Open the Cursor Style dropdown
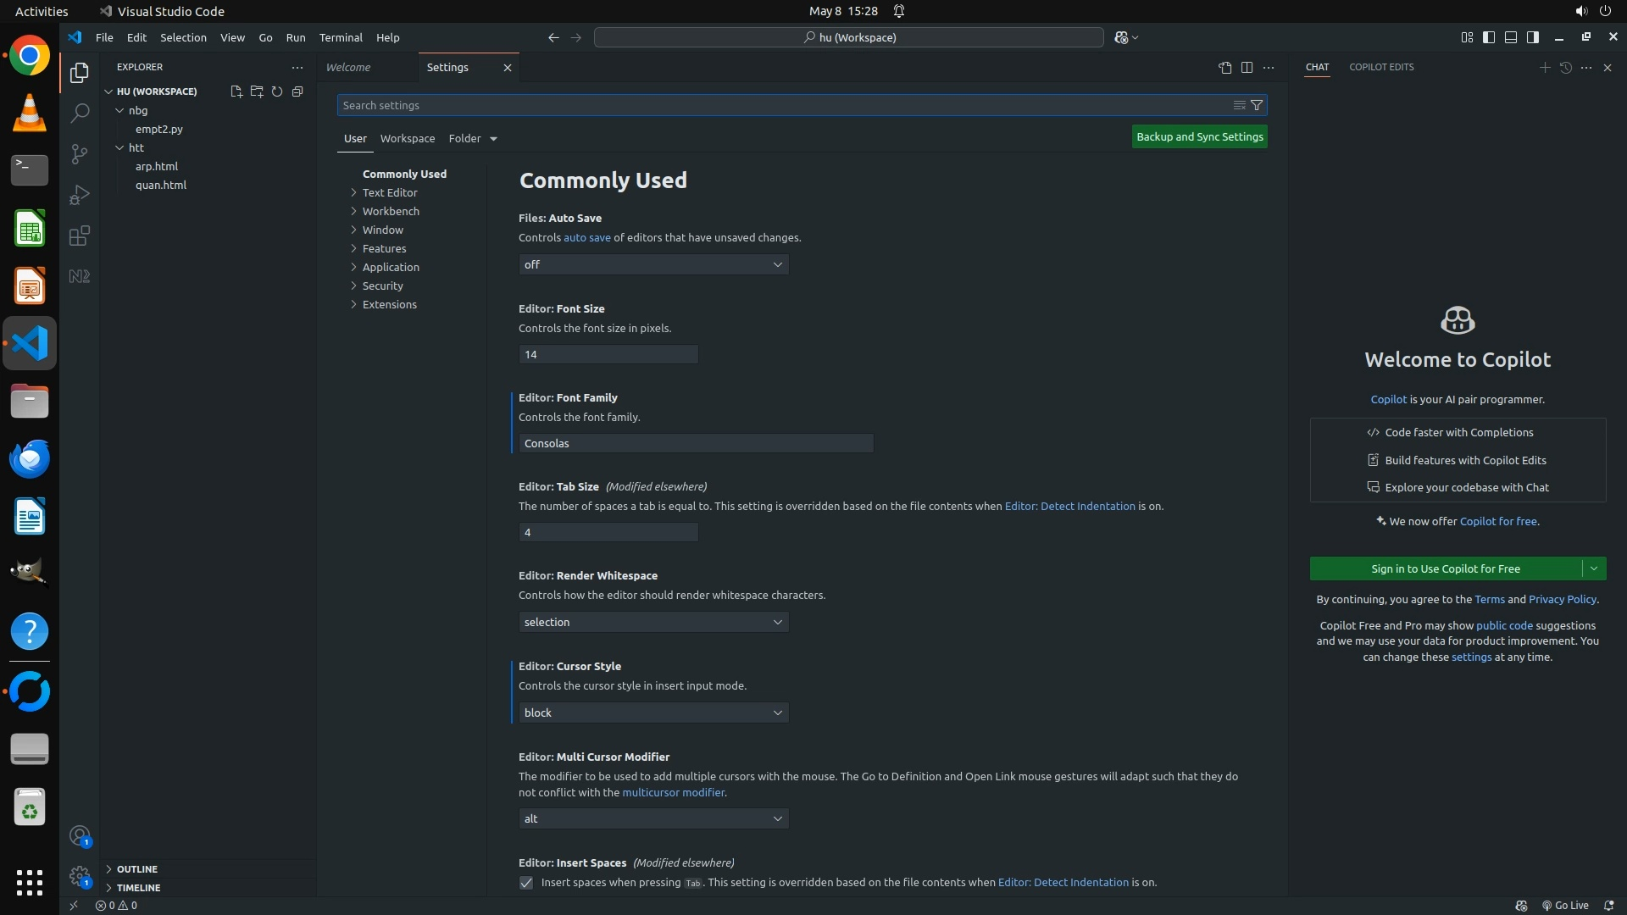Image resolution: width=1627 pixels, height=915 pixels. click(653, 713)
